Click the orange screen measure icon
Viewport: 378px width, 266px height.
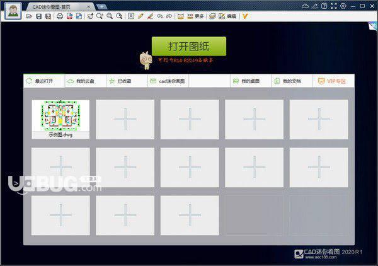181,16
